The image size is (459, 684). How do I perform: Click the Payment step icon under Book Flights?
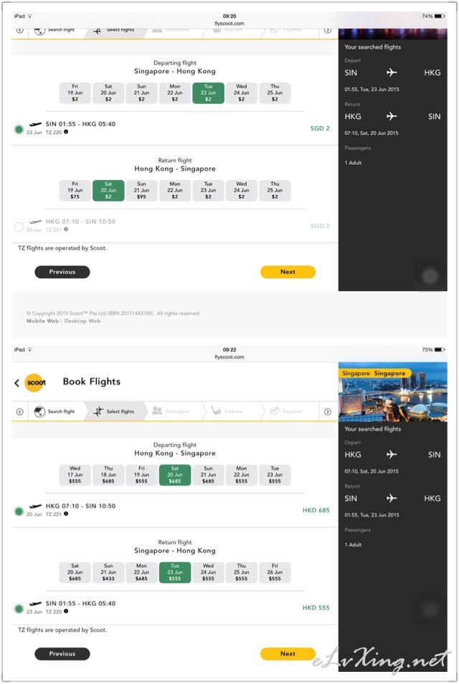275,412
